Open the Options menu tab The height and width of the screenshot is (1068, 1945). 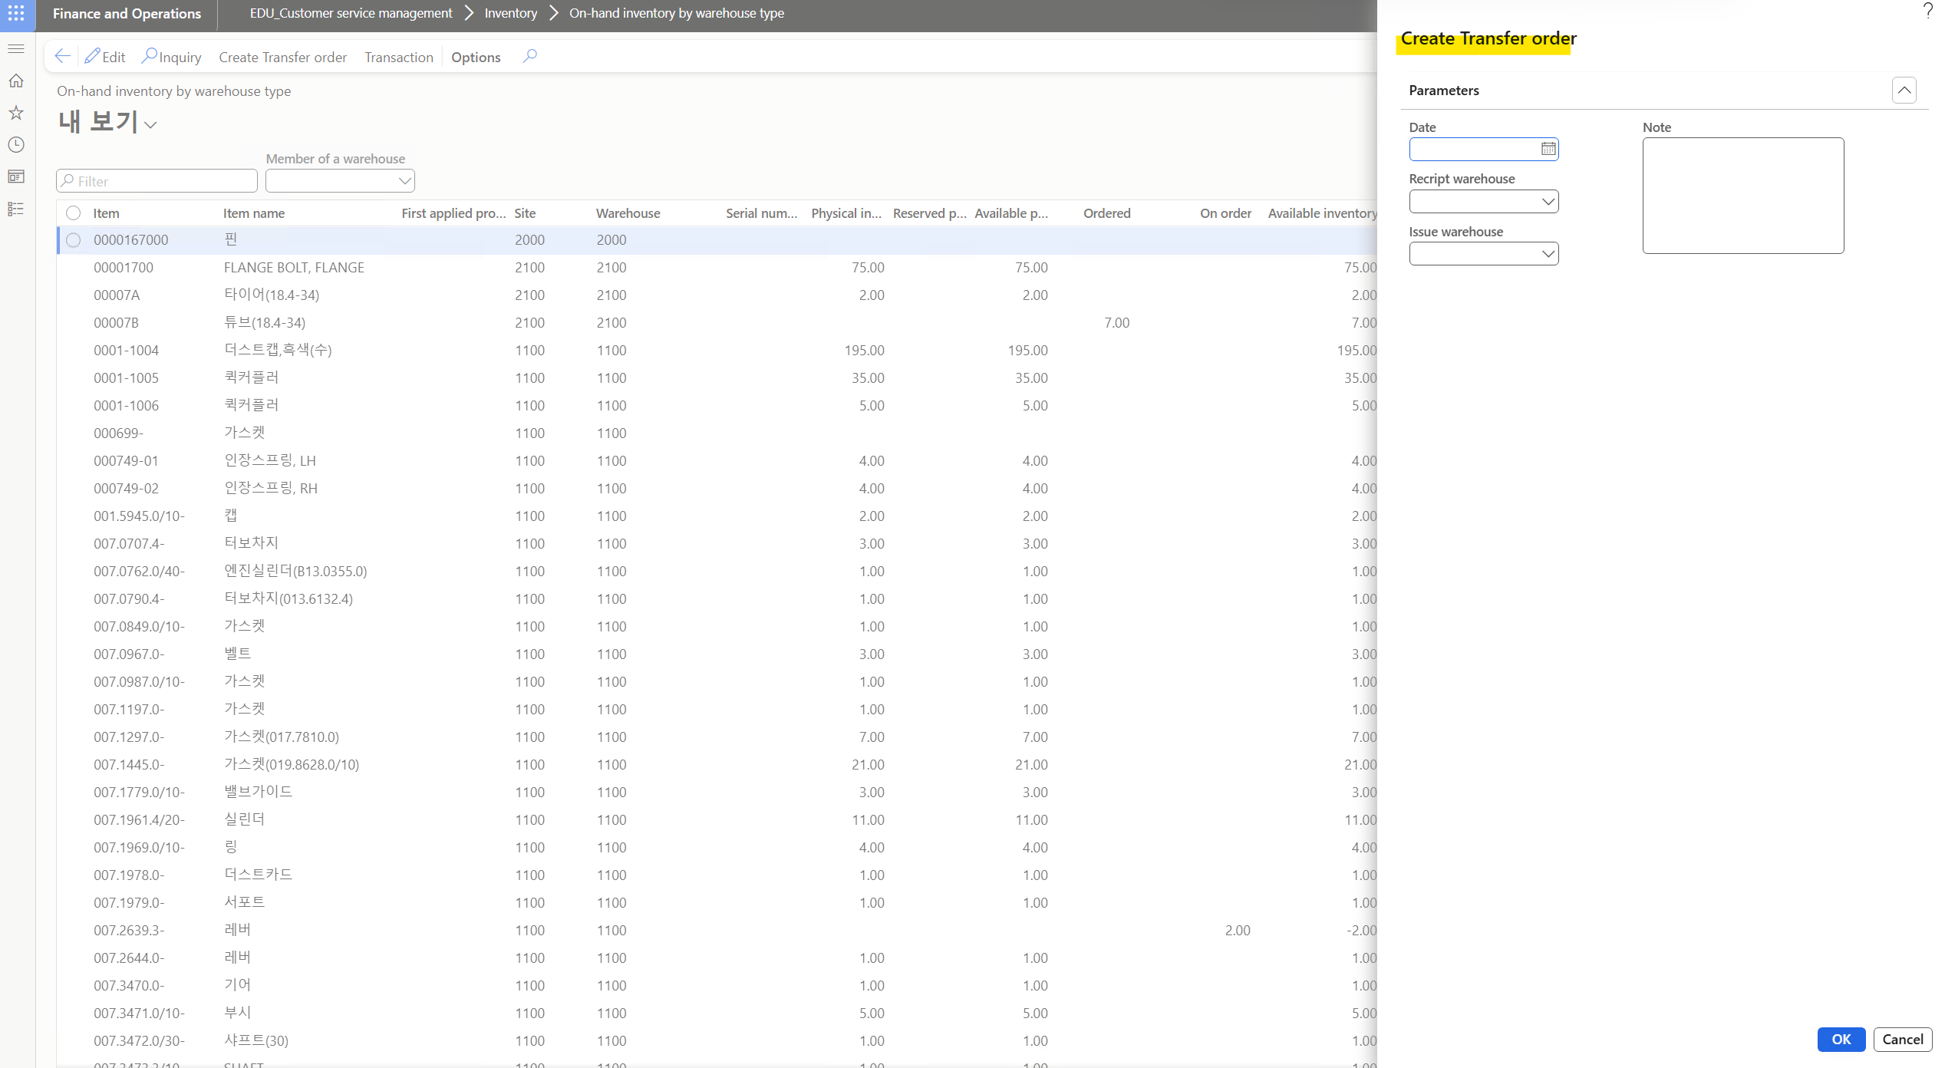[476, 57]
